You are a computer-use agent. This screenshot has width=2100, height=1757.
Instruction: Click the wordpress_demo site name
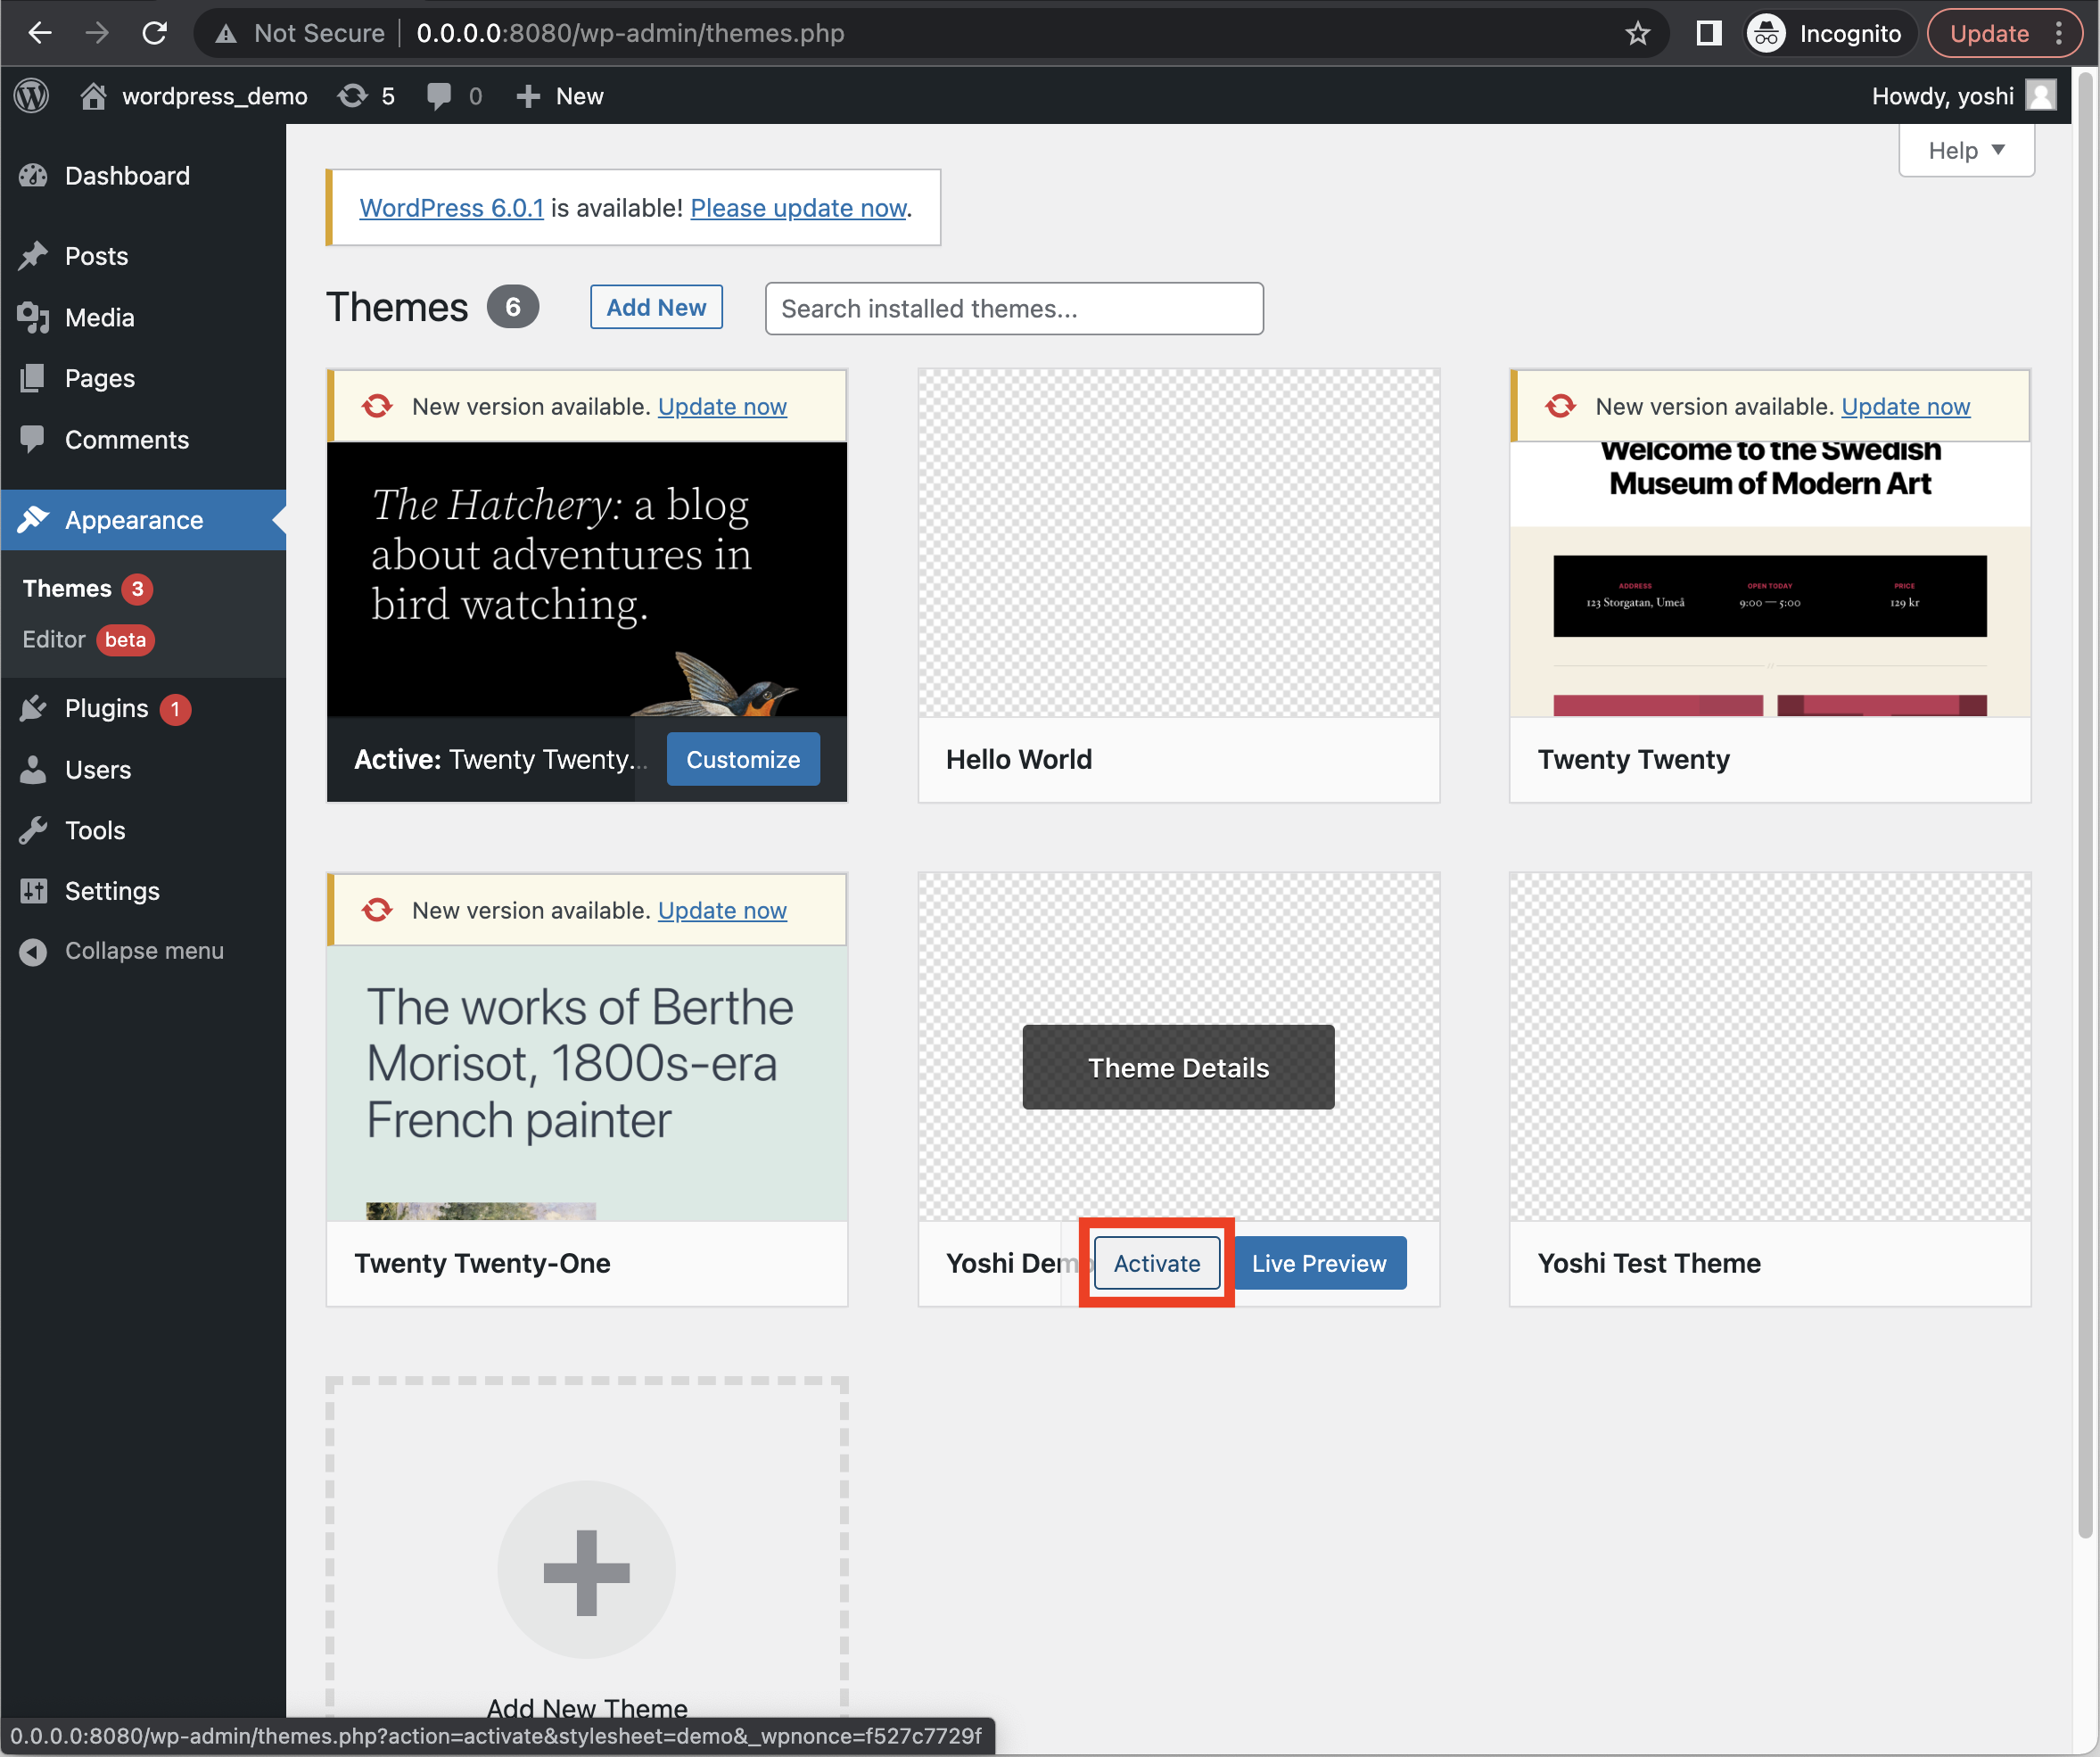[215, 96]
